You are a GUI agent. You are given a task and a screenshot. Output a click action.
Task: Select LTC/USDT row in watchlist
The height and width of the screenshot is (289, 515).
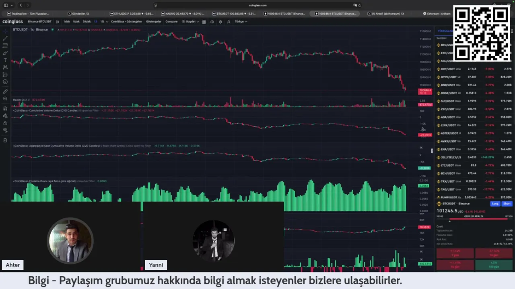coord(474,165)
